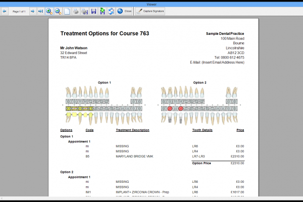
Task: Click the Option 2 tooth chart image
Action: 199,106
